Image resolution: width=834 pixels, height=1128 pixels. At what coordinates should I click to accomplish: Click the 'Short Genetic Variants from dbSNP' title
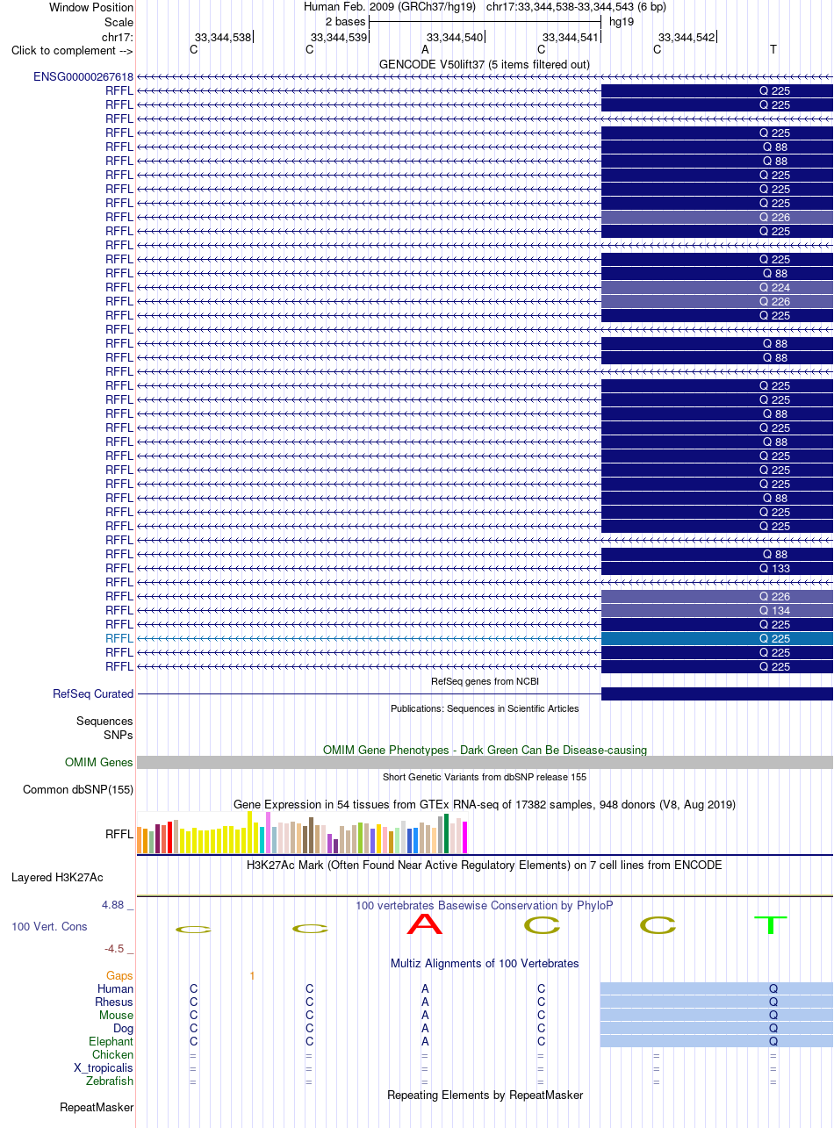(x=485, y=777)
